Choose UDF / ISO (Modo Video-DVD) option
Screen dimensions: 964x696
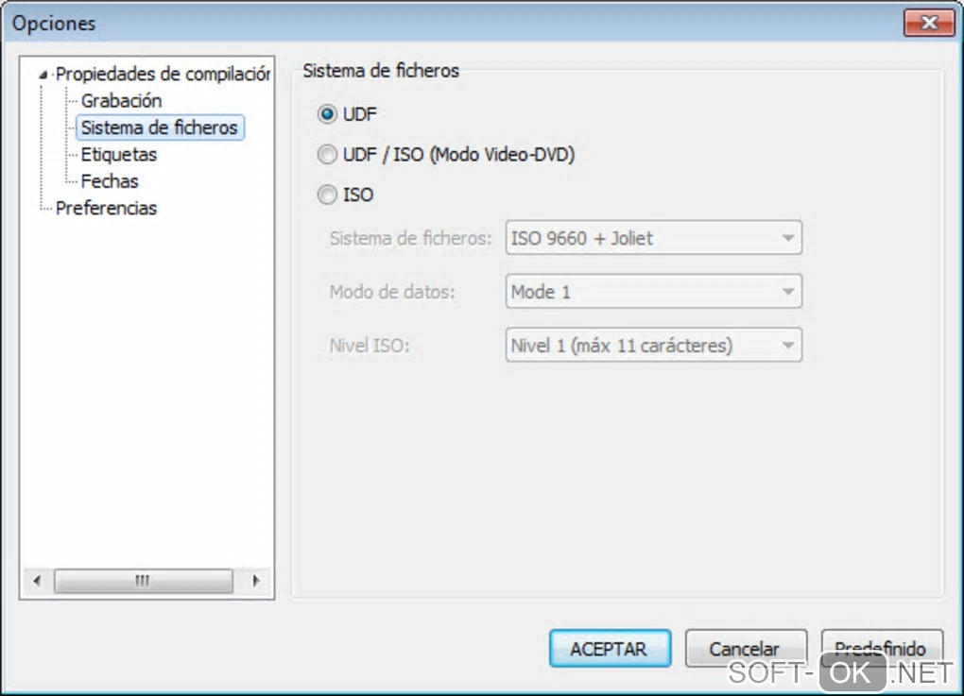coord(328,155)
